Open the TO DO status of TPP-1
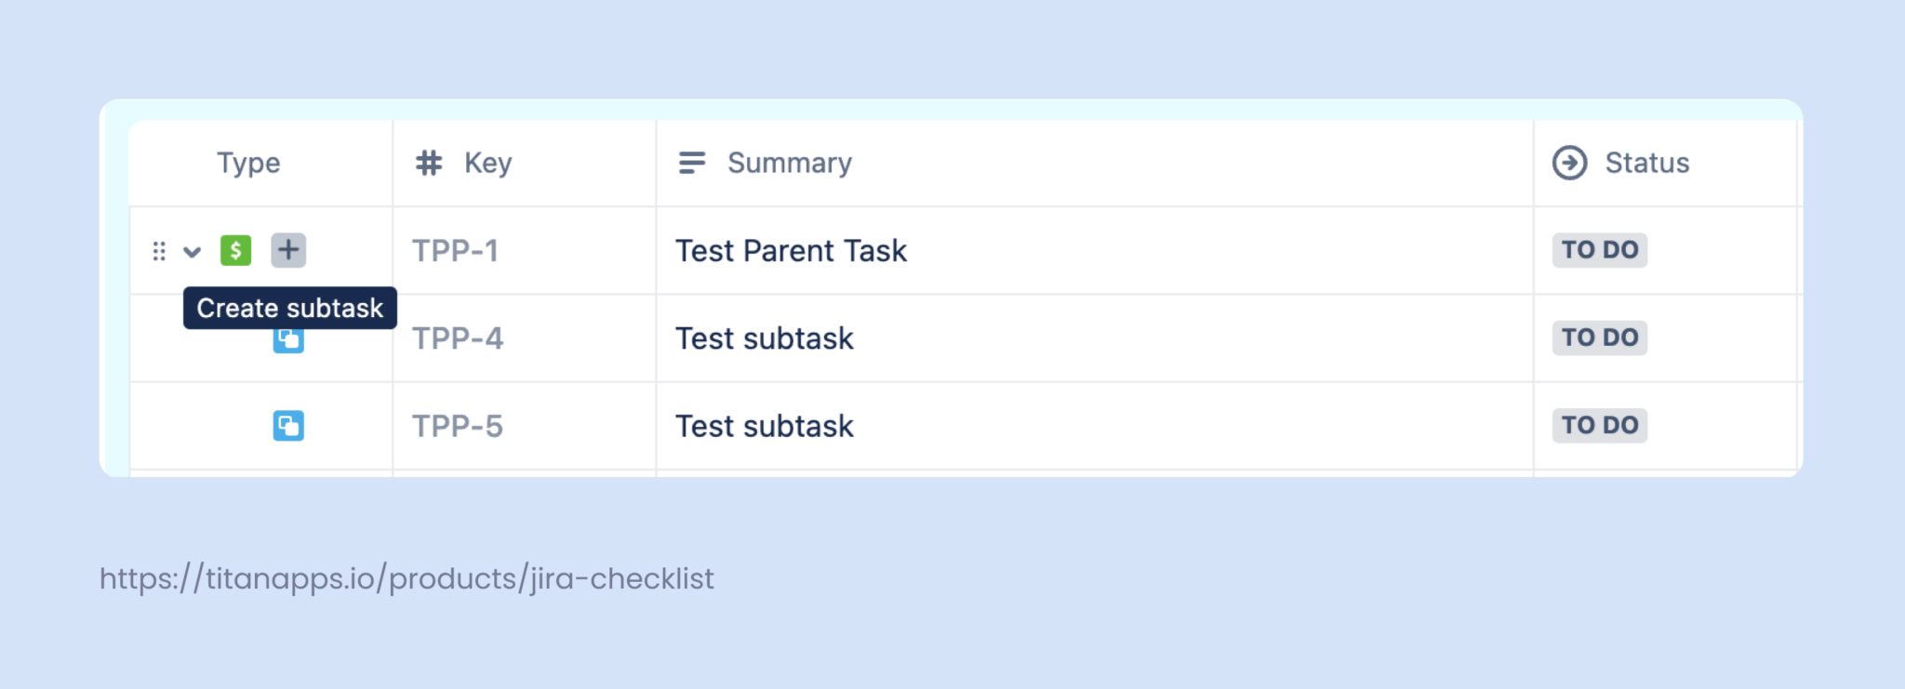The width and height of the screenshot is (1905, 689). click(x=1600, y=250)
